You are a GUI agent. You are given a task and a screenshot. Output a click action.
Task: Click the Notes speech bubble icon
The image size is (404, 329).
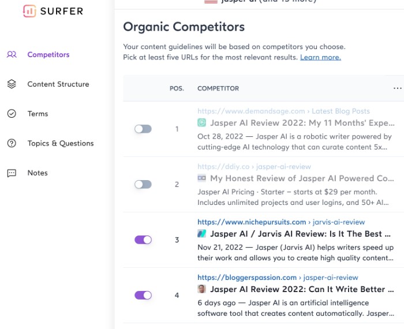click(12, 173)
